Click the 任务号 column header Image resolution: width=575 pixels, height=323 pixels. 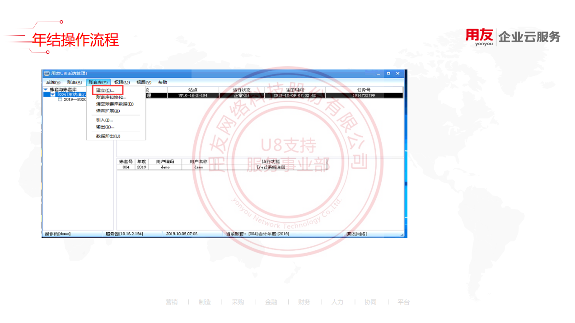point(364,90)
